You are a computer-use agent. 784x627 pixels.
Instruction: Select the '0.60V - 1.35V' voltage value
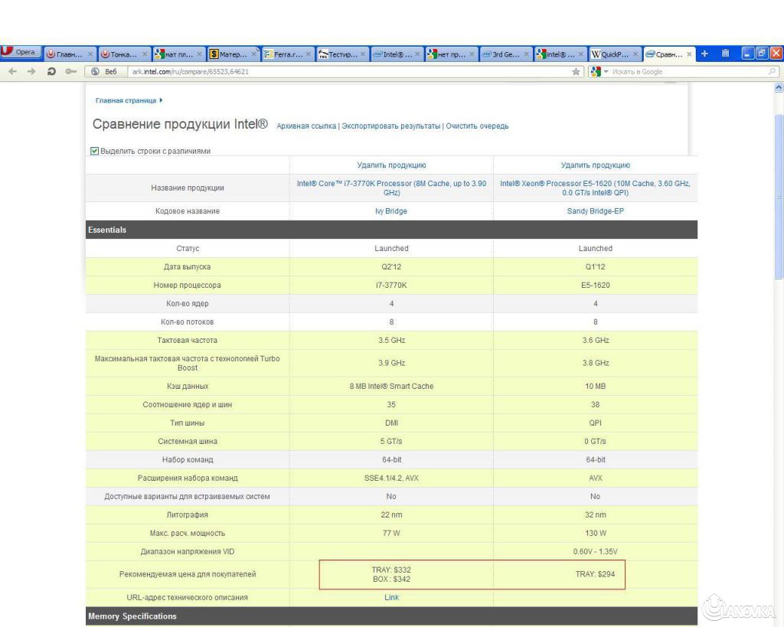click(x=596, y=551)
